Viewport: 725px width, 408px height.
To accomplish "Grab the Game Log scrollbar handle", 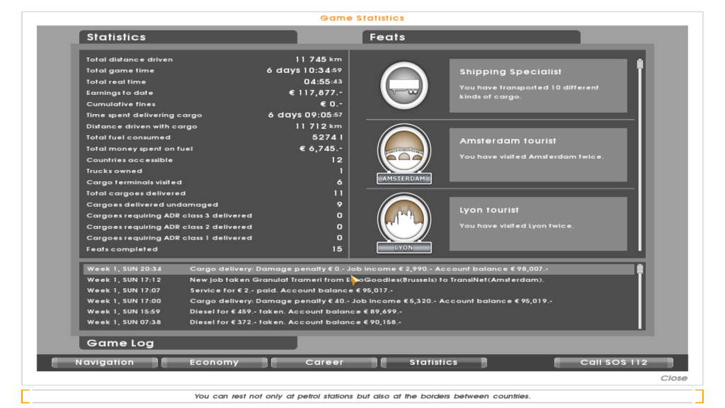I will (640, 269).
